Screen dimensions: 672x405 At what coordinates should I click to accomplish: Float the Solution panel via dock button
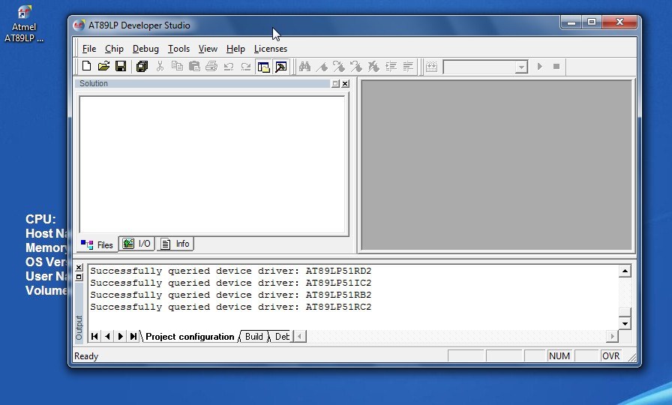pyautogui.click(x=335, y=84)
